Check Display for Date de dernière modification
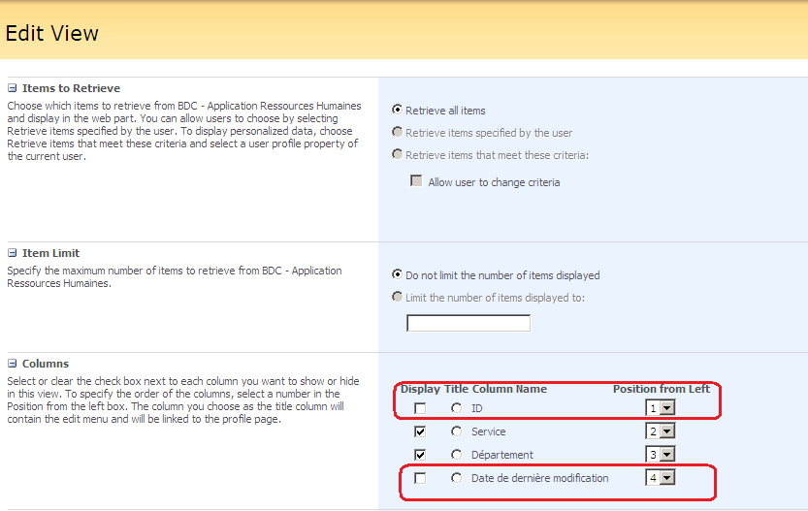This screenshot has width=808, height=511. (420, 478)
